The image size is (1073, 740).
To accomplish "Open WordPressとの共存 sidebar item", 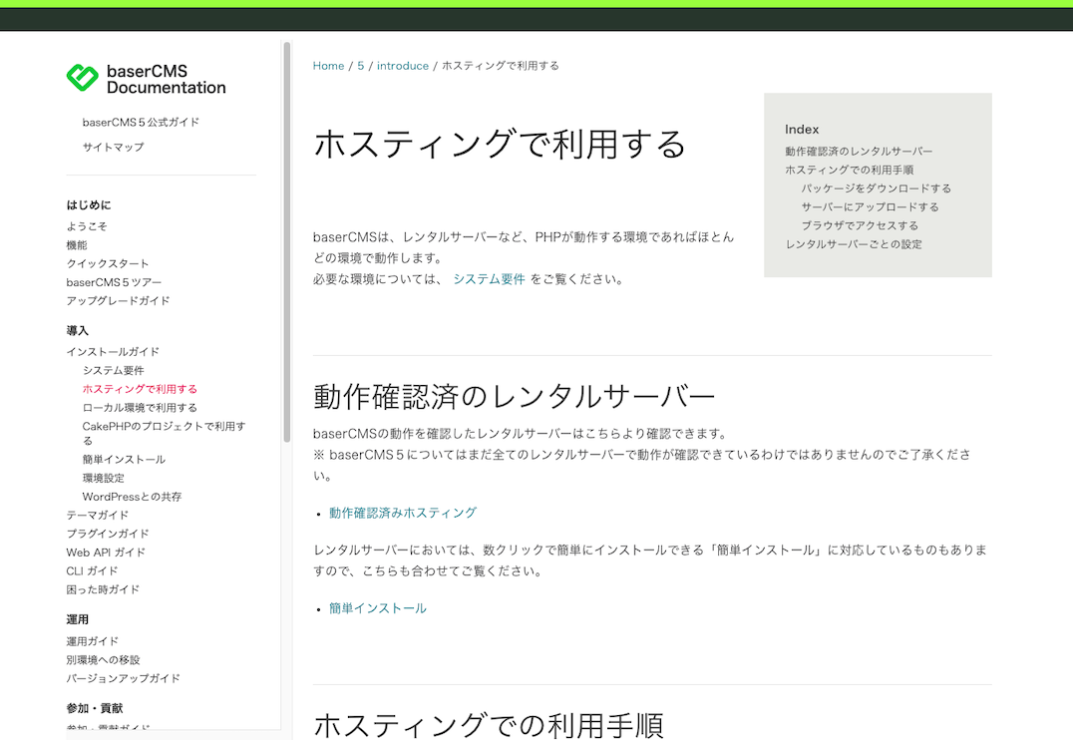I will click(132, 497).
